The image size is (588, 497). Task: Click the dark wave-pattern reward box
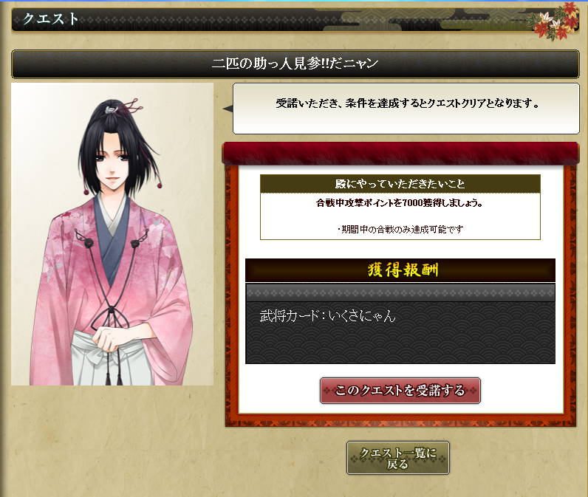(x=400, y=333)
